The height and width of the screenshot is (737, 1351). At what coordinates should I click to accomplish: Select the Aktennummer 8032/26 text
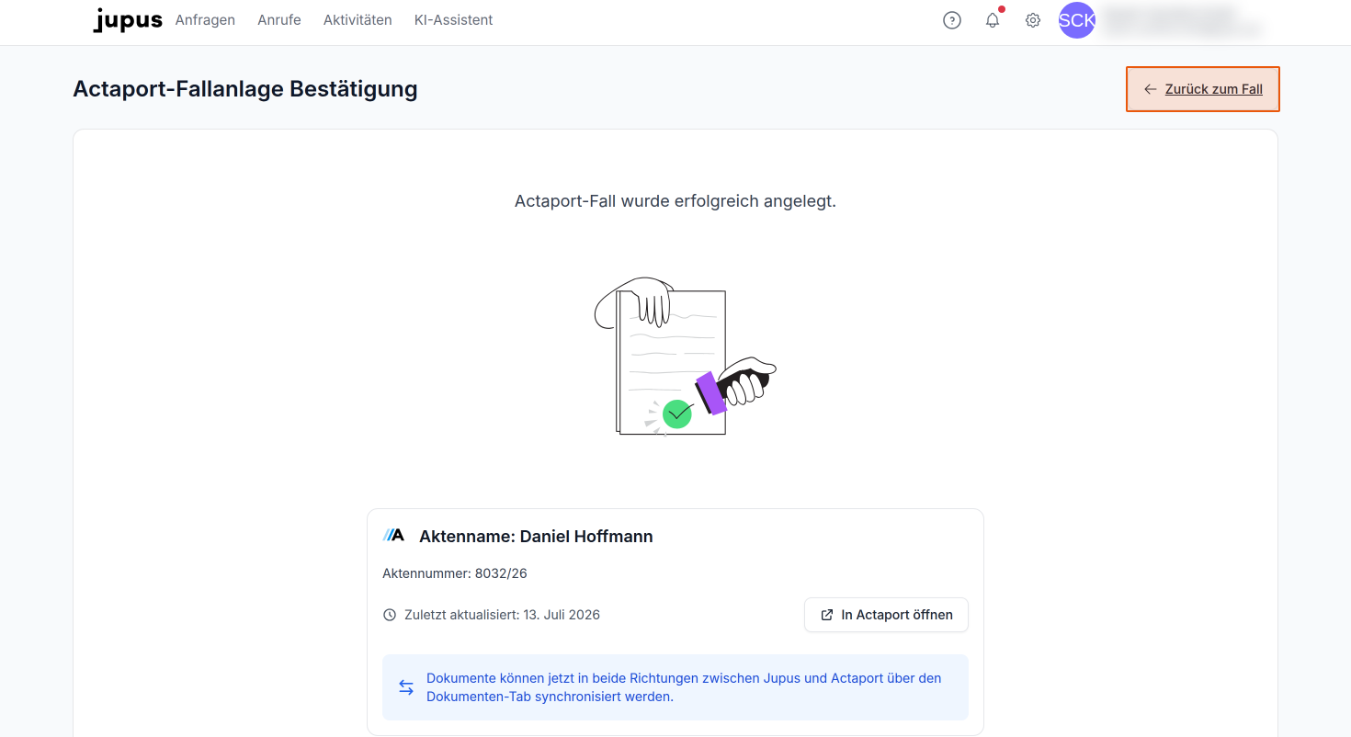pyautogui.click(x=455, y=573)
